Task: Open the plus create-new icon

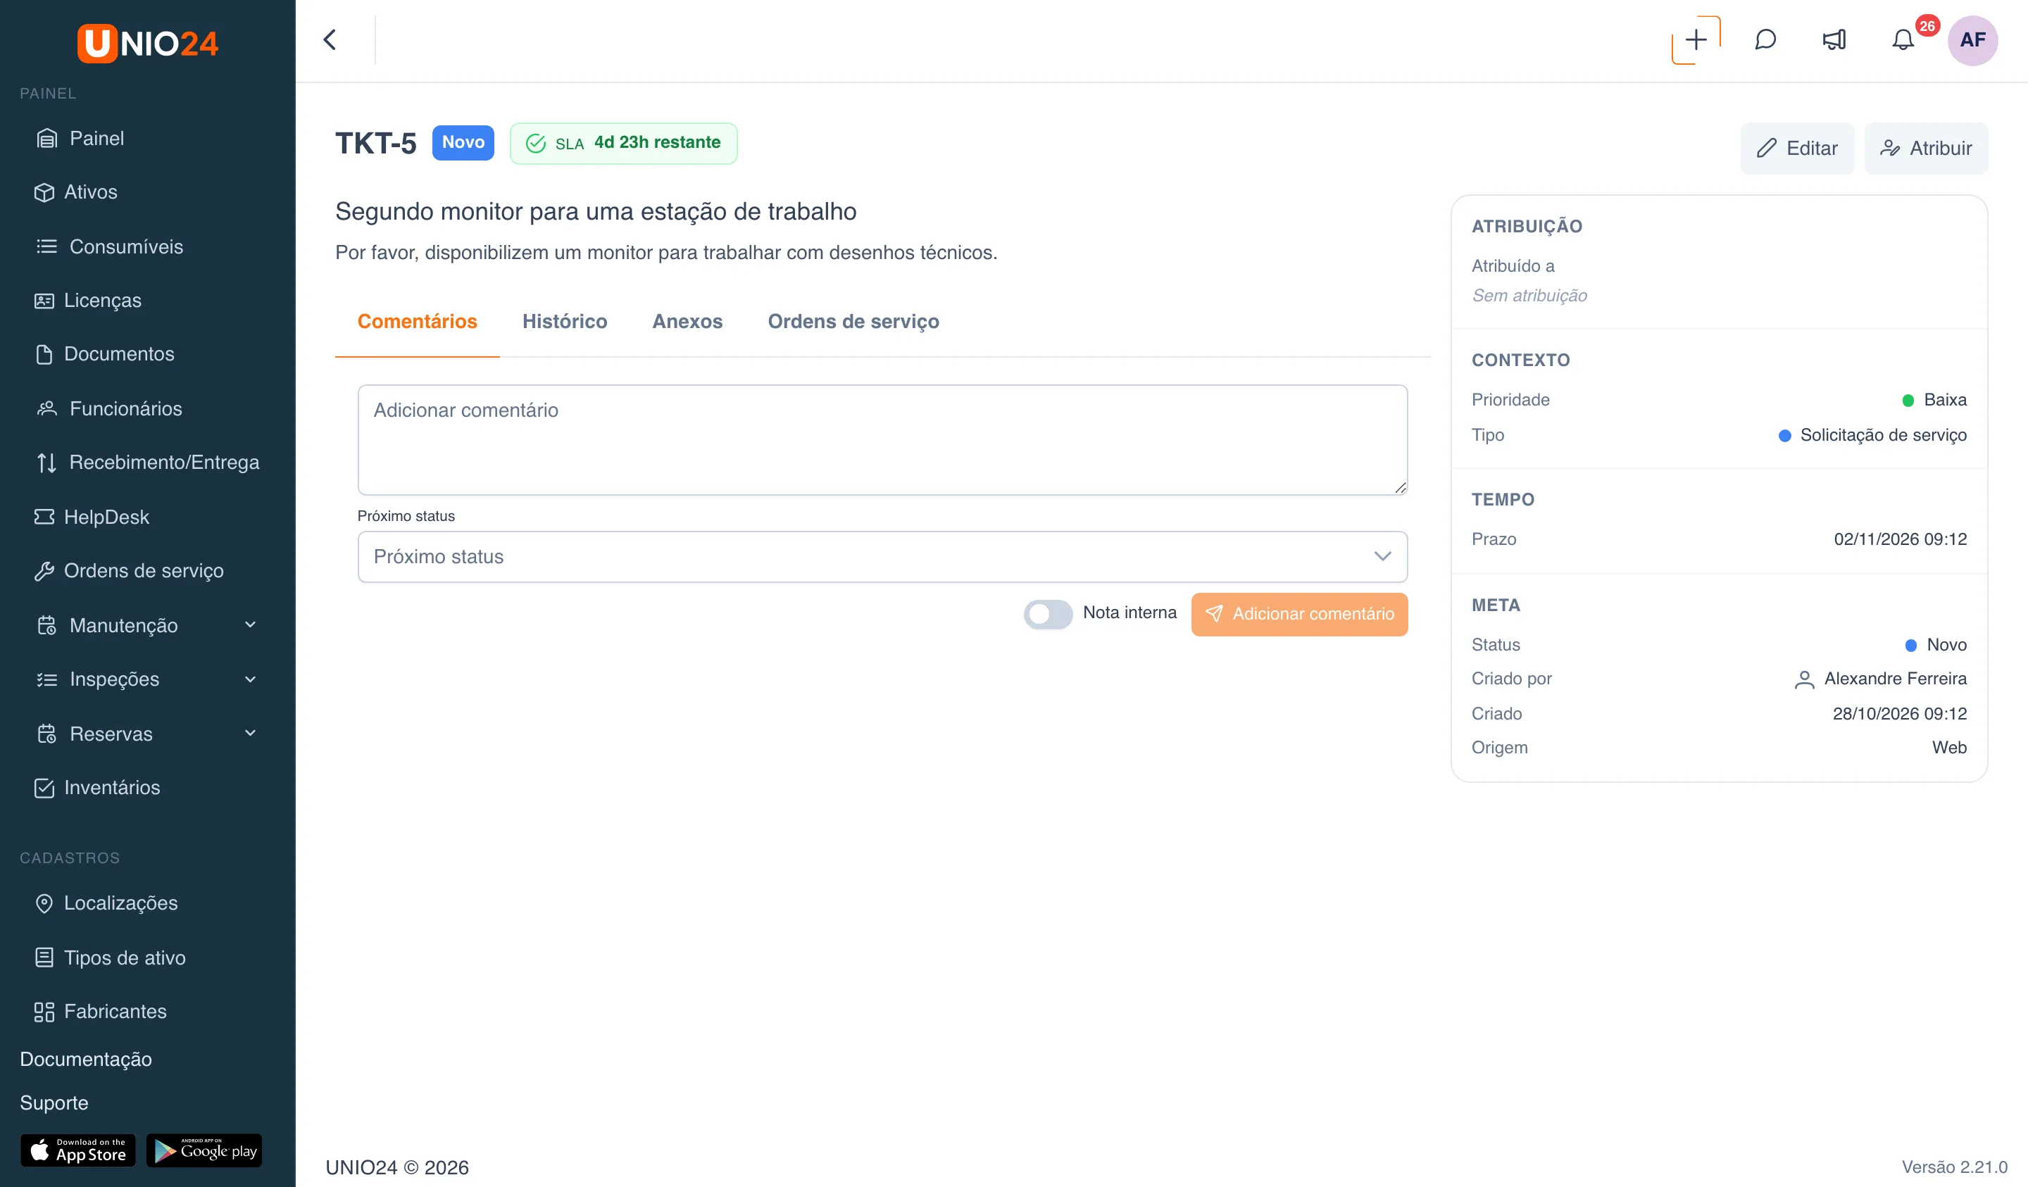Action: tap(1696, 39)
